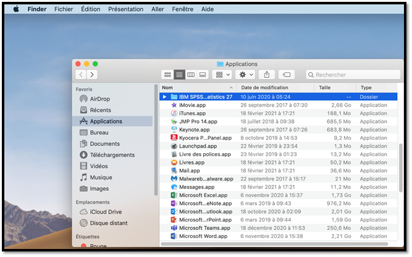Select list view mode button
Image resolution: width=412 pixels, height=257 pixels.
(x=179, y=75)
